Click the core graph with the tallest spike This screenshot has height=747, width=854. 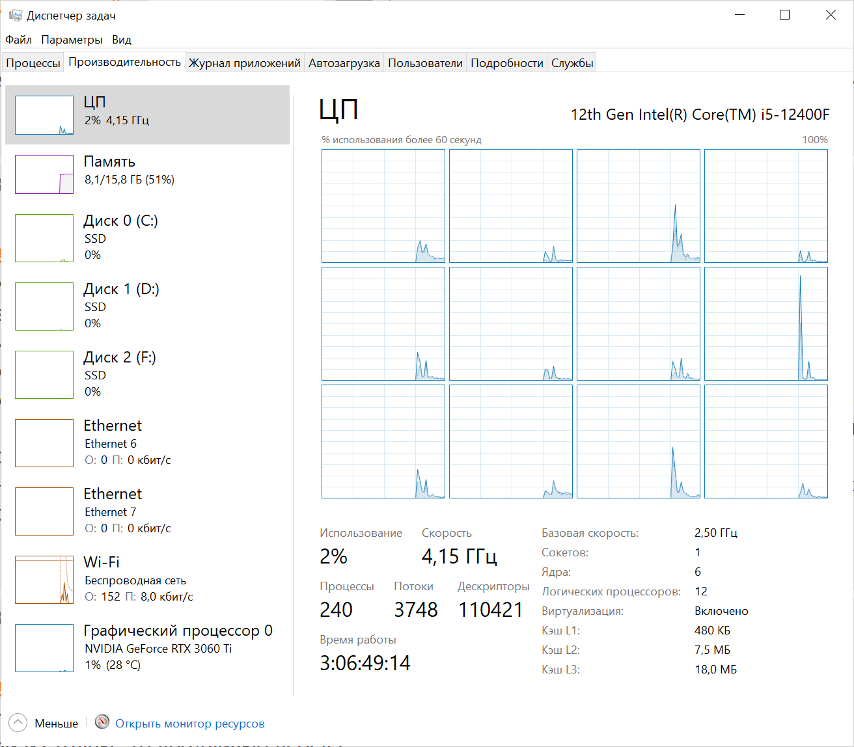(766, 324)
